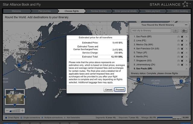Viewport: 193px width, 124px height.
Task: Remove final Sao Paulo row 9 with X
Action: pyautogui.click(x=186, y=69)
